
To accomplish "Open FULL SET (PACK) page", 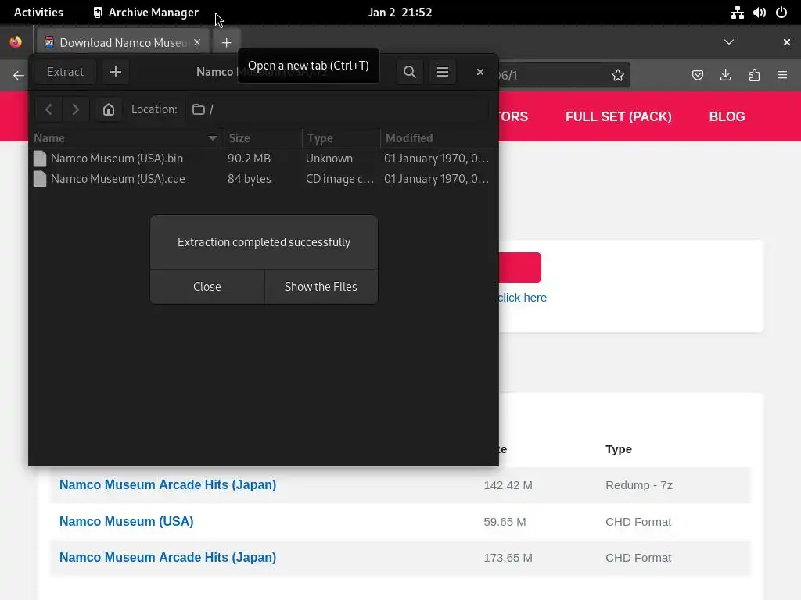I will pos(618,116).
